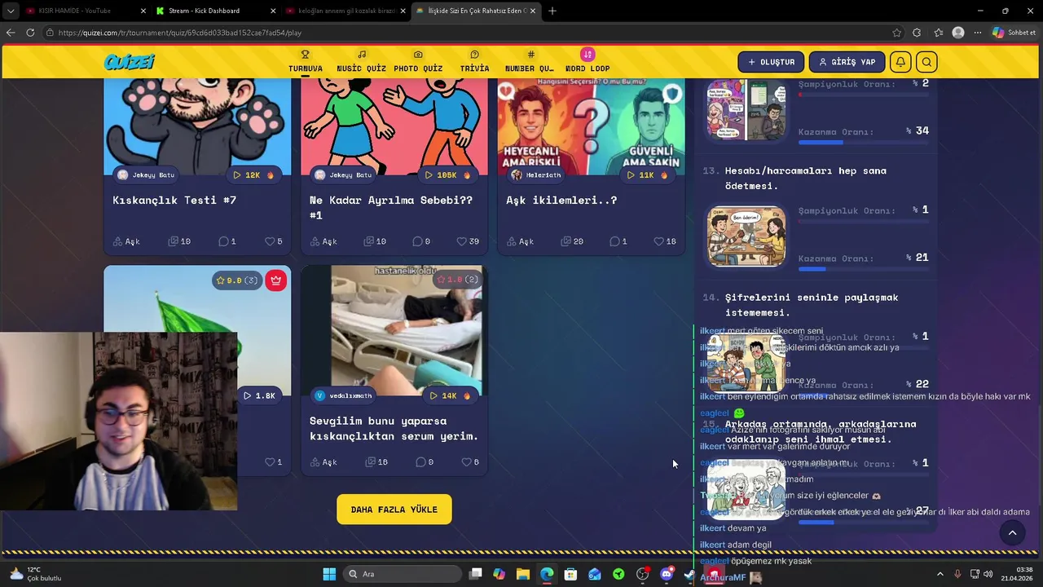This screenshot has width=1043, height=587.
Task: Click Jekeyy Batu author on Kıskançlık card
Action: pos(146,175)
